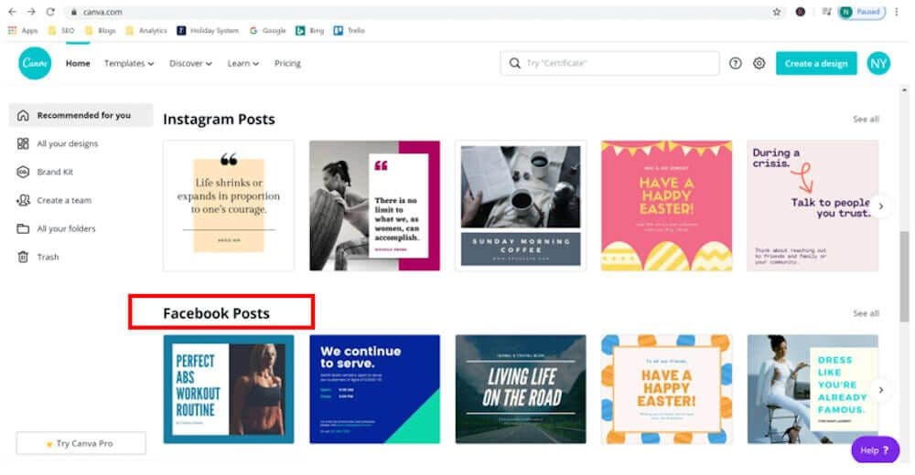Open the help question mark icon in header
915x475 pixels.
[x=735, y=63]
